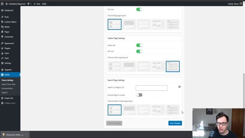Visit the Gutenberg Playground site home icon
Viewport: 245px width, 138px height.
pyautogui.click(x=7, y=4)
